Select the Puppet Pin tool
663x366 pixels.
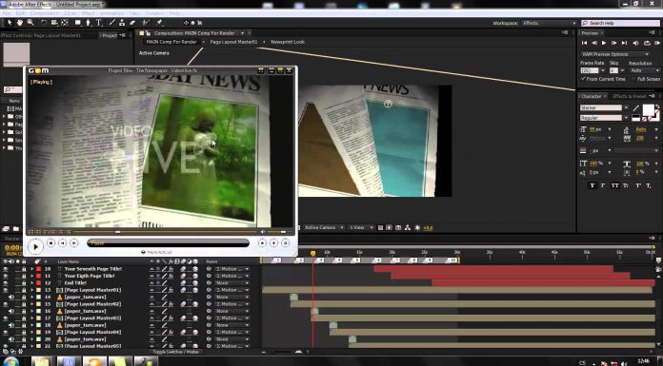159,23
